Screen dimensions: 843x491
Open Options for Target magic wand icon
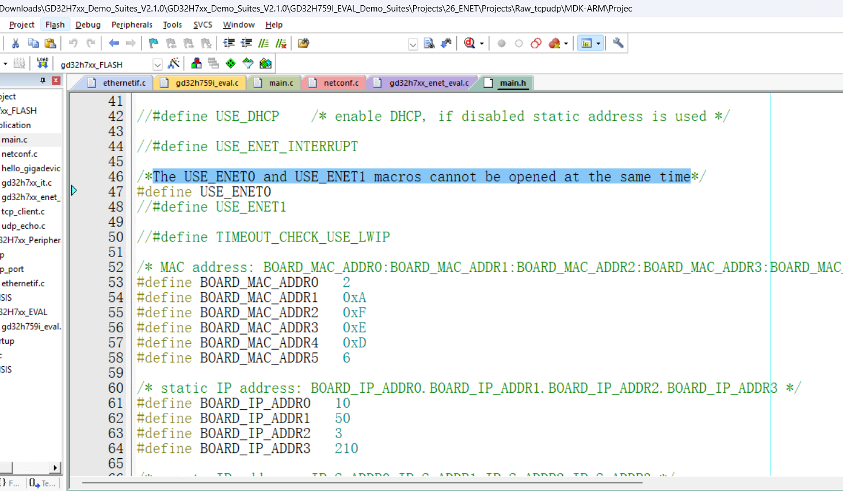point(173,63)
